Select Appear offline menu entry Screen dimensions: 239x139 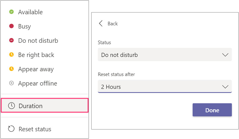tap(37, 83)
